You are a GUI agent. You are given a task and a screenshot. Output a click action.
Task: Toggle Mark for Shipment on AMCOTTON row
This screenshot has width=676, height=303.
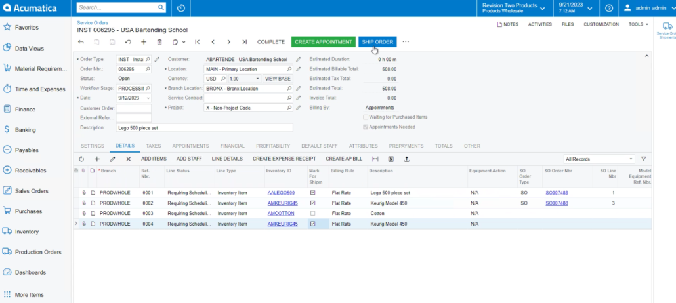point(312,214)
